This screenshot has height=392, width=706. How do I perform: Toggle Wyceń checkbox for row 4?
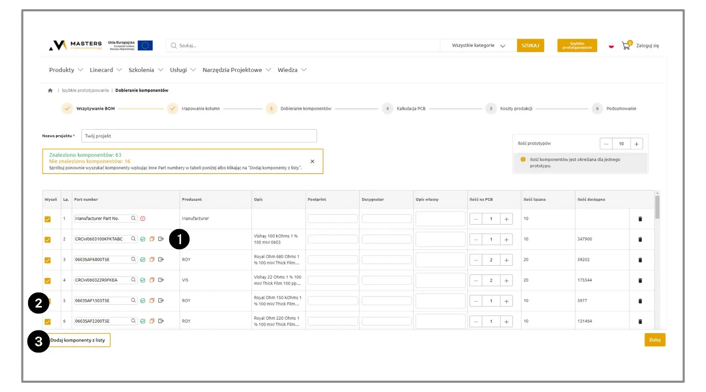point(47,281)
